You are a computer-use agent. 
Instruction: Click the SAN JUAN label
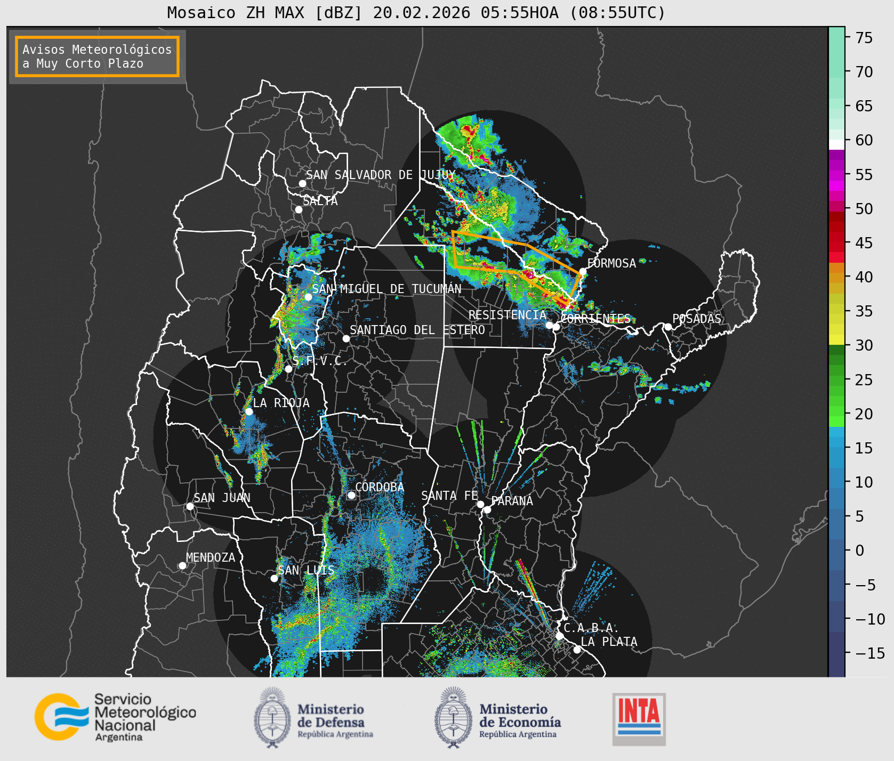point(222,498)
